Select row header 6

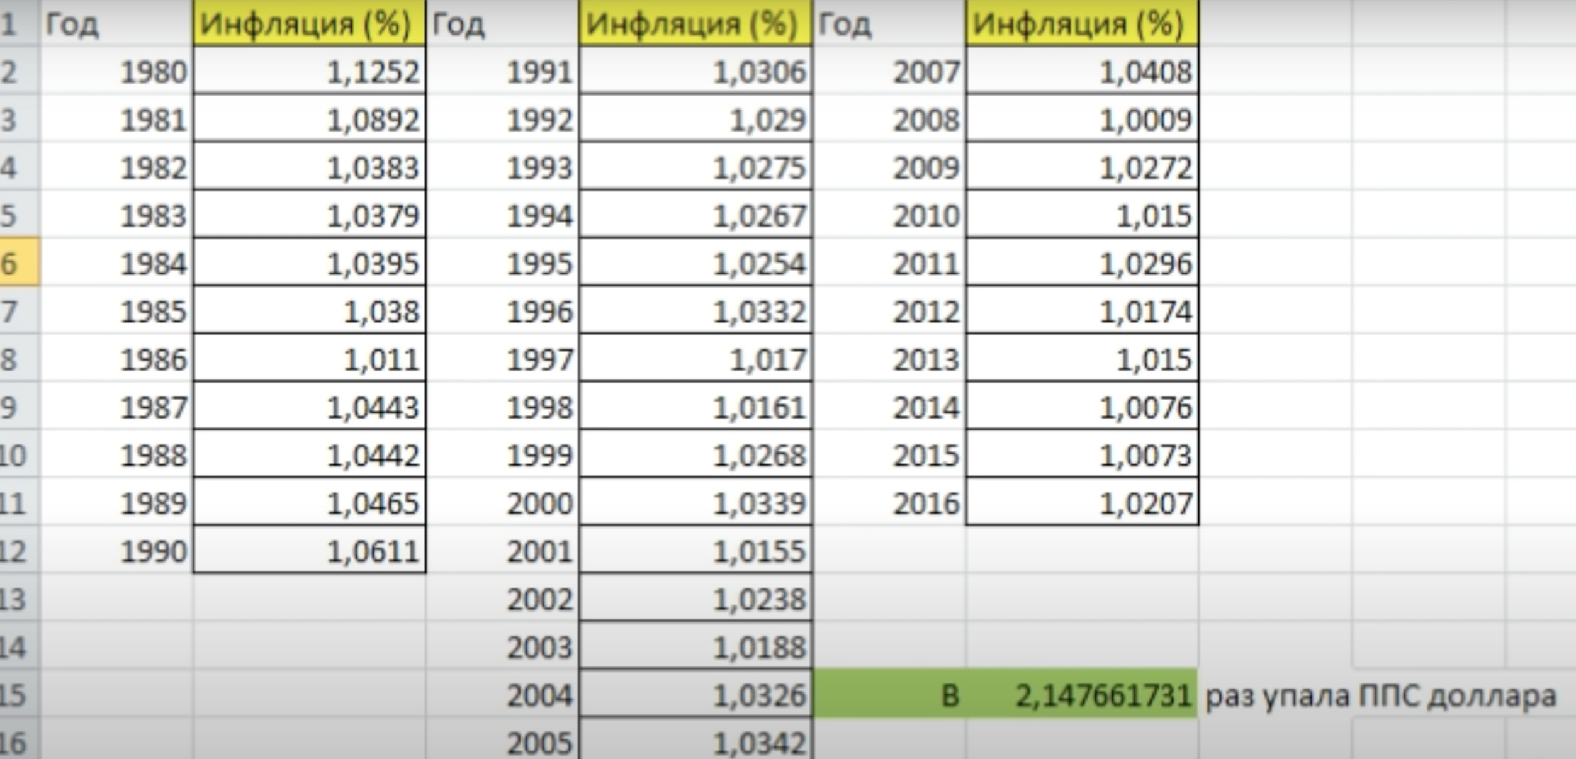20,262
